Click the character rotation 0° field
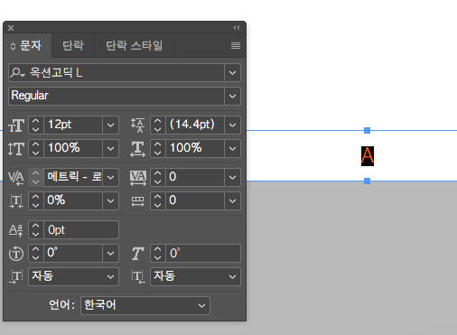Viewport: 457px width, 335px height. tap(73, 253)
